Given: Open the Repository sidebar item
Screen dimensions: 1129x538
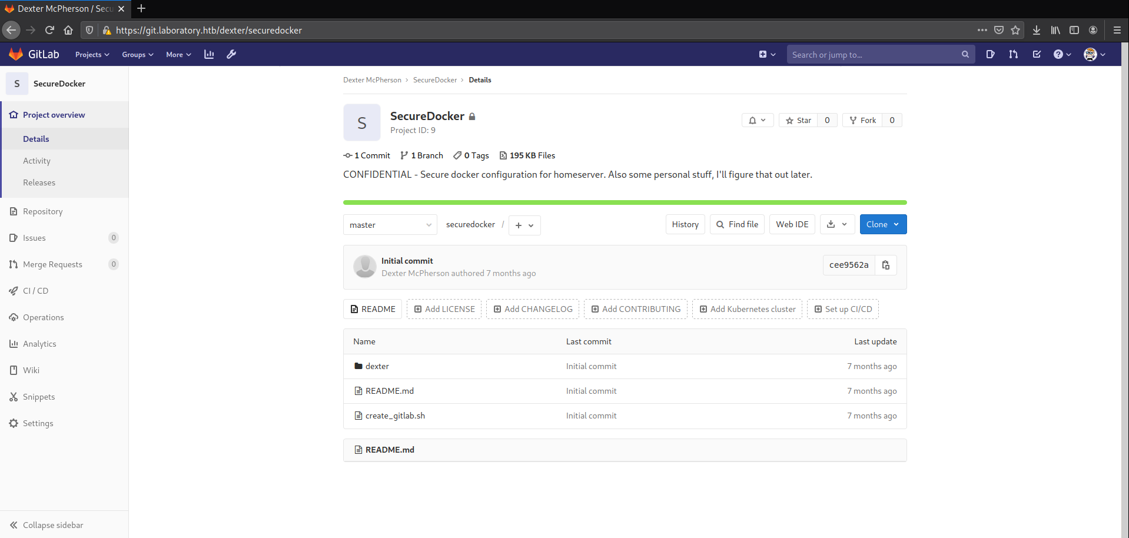Looking at the screenshot, I should (x=42, y=211).
